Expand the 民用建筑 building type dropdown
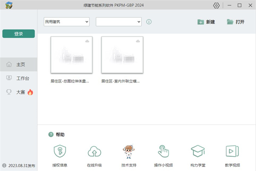The image size is (256, 171). (67, 22)
